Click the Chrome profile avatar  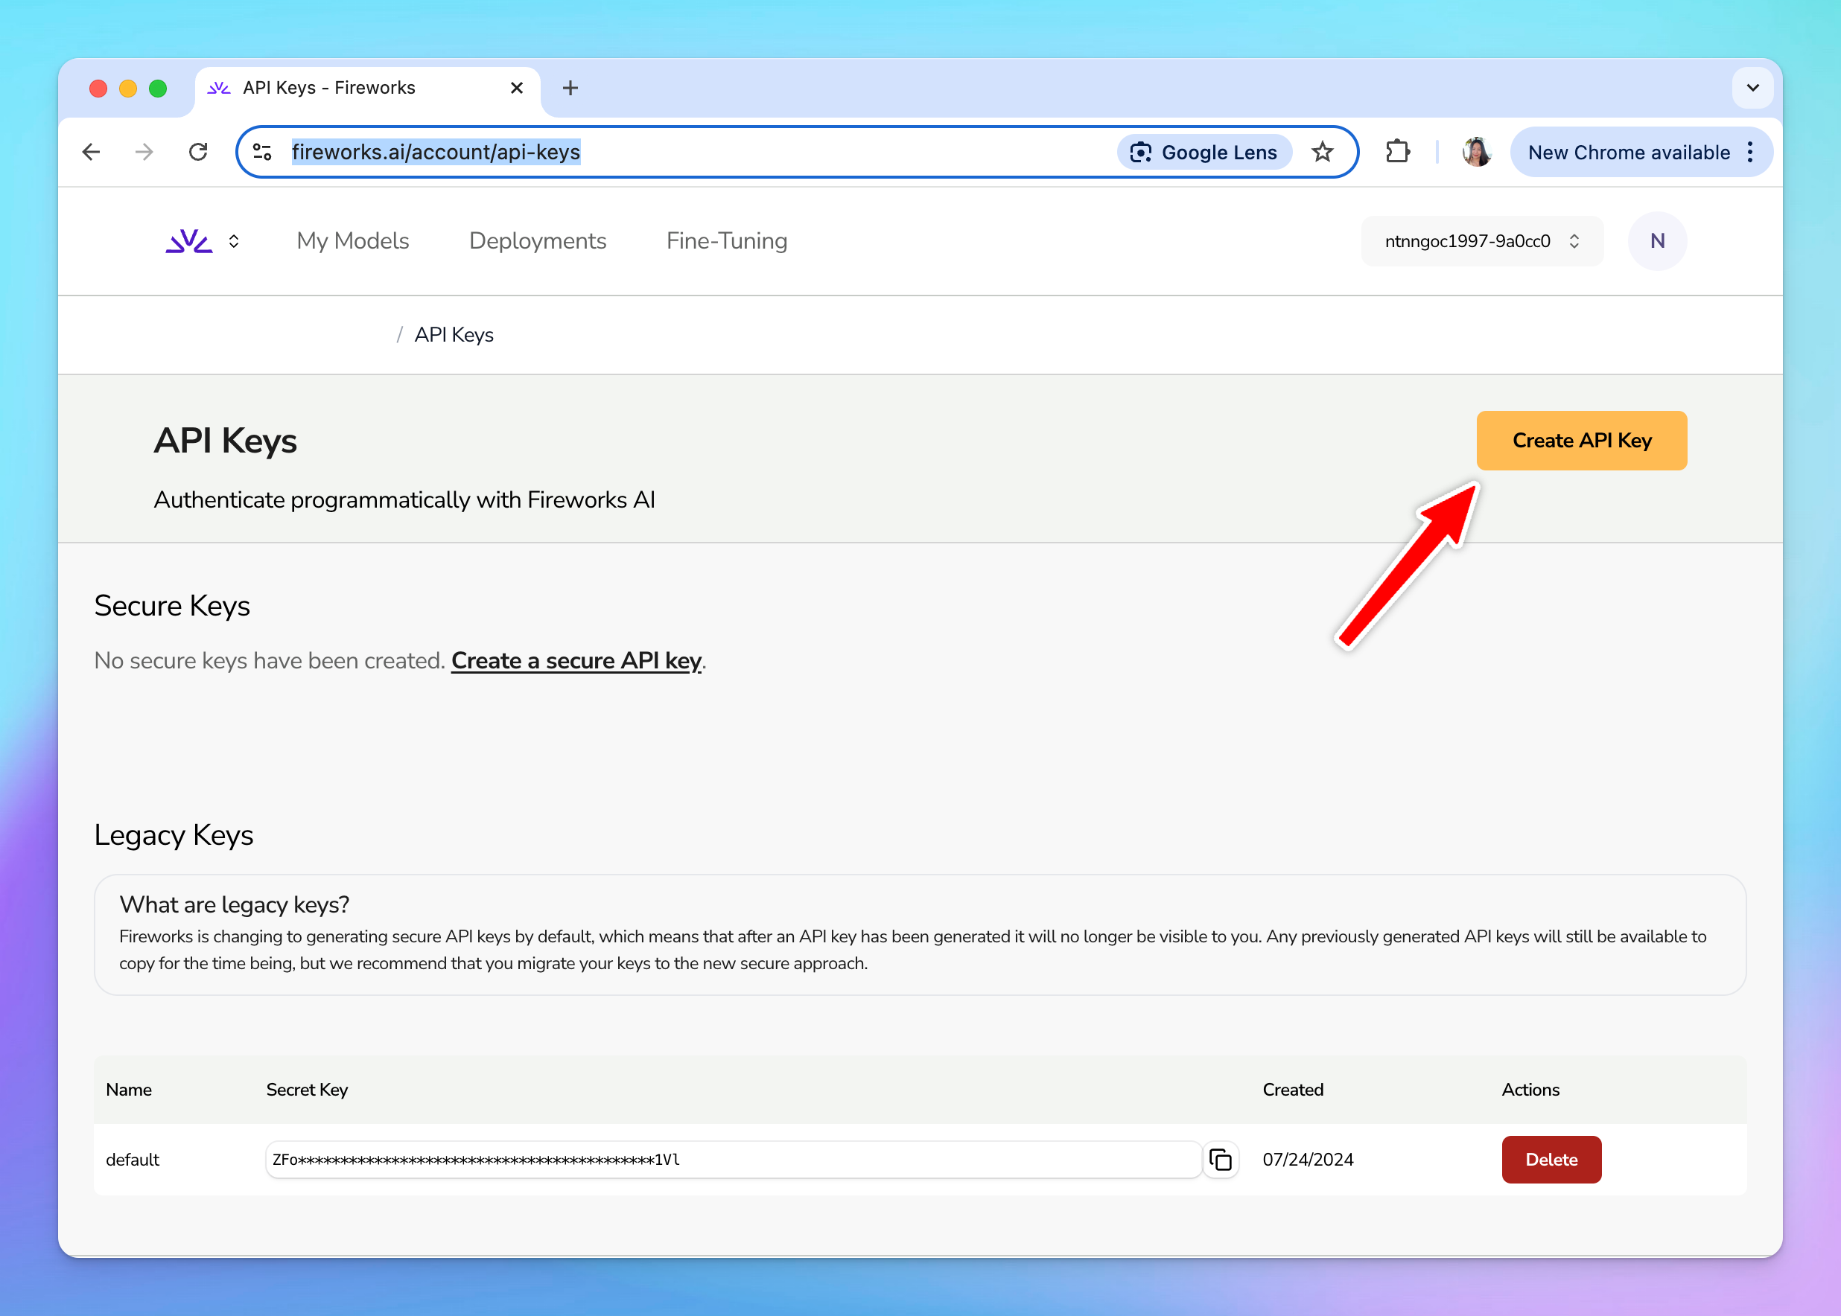(x=1476, y=153)
